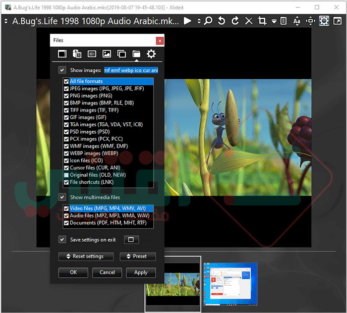
Task: Click the Xlideit app icon in title bar
Action: (8, 7)
